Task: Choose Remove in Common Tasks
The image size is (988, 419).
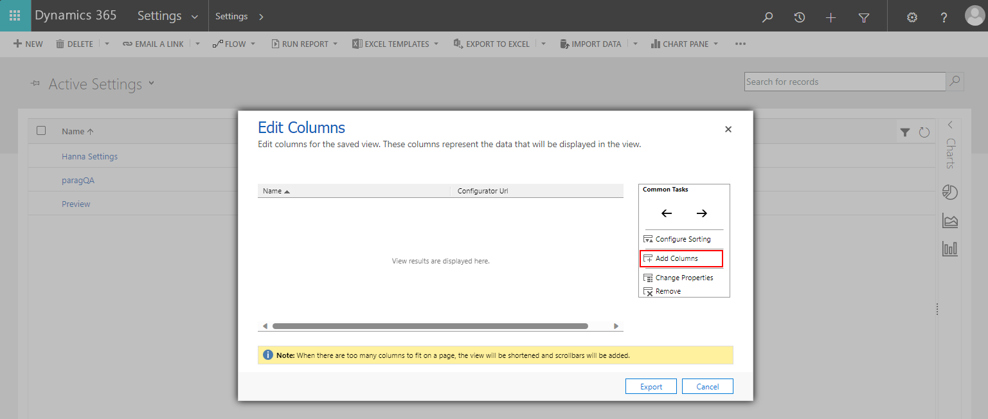Action: (662, 291)
